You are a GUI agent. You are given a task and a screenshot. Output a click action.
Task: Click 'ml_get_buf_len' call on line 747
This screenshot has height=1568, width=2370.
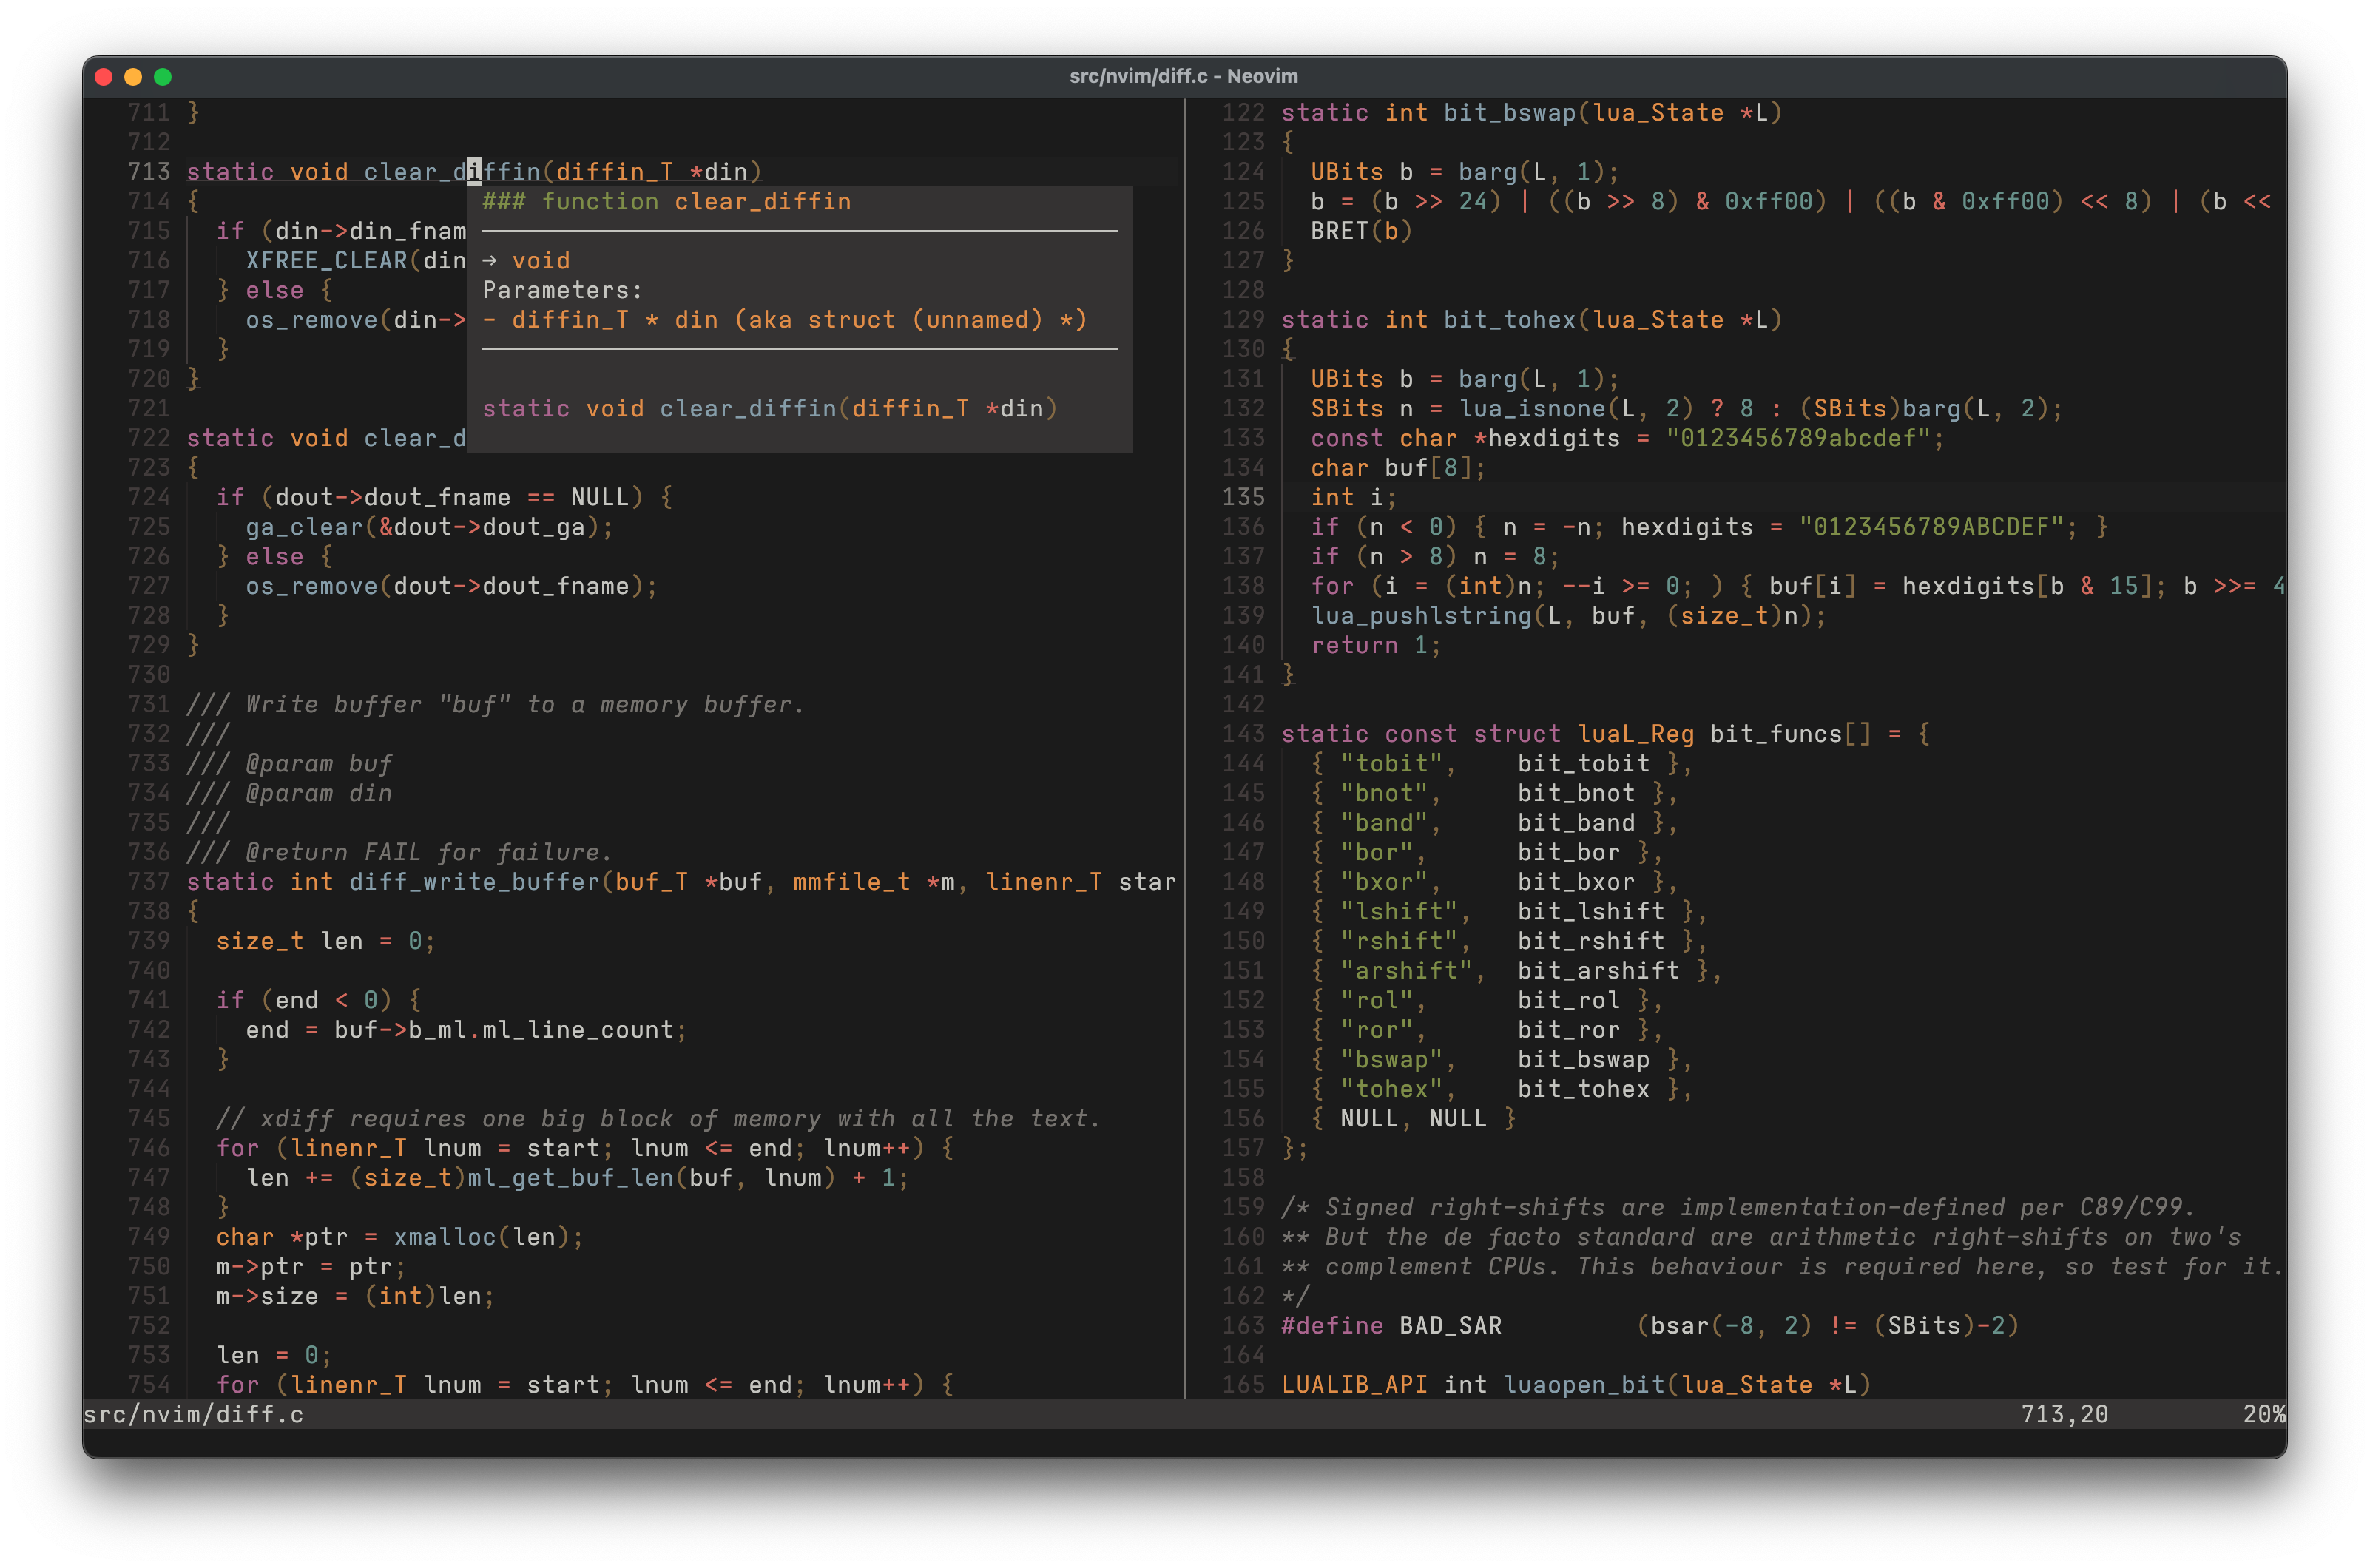[570, 1178]
